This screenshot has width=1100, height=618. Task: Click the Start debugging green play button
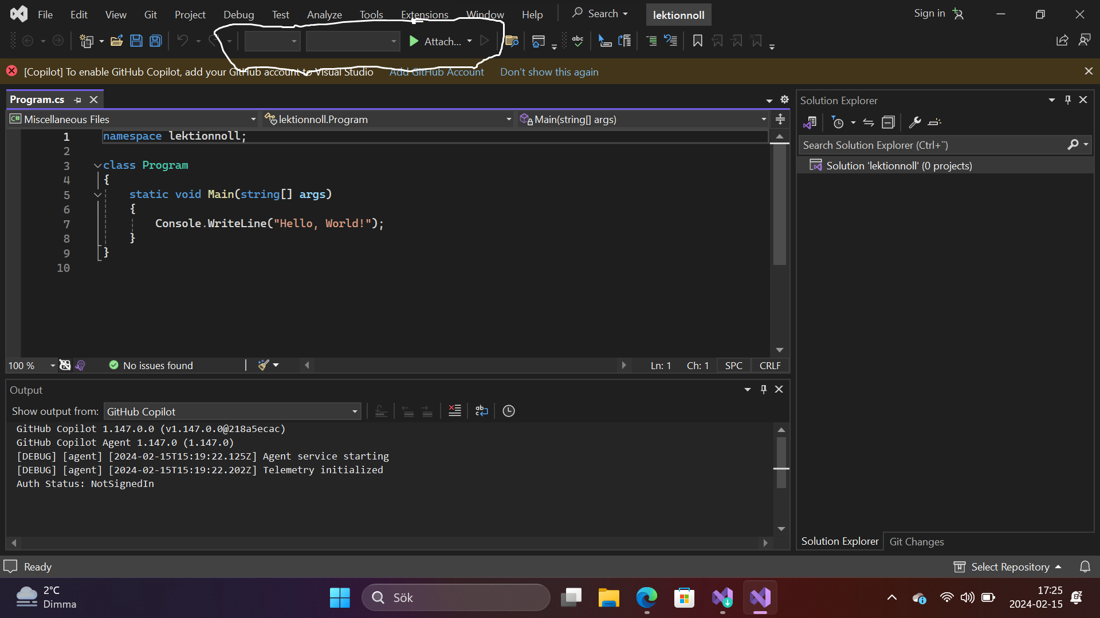[x=414, y=41]
